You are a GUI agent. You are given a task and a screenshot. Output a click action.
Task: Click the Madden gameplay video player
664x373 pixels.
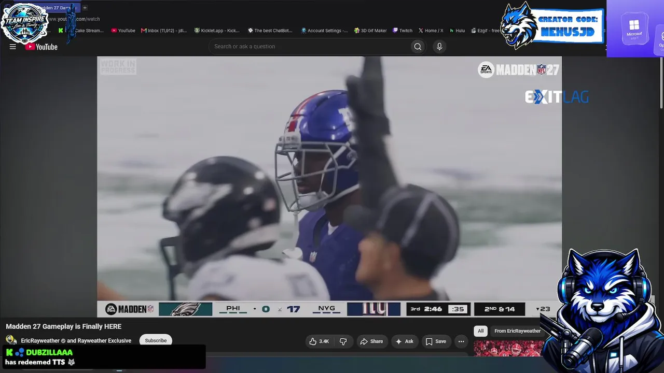point(329,187)
